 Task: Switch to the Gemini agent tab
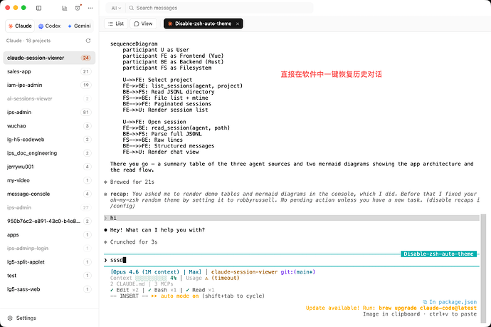click(x=79, y=26)
